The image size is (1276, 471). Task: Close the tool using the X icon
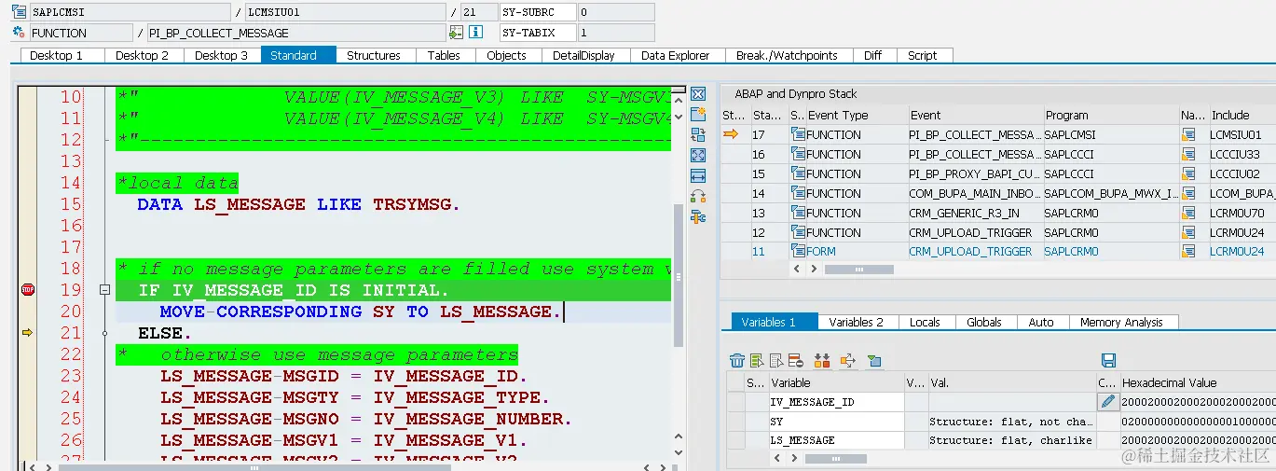pos(698,94)
